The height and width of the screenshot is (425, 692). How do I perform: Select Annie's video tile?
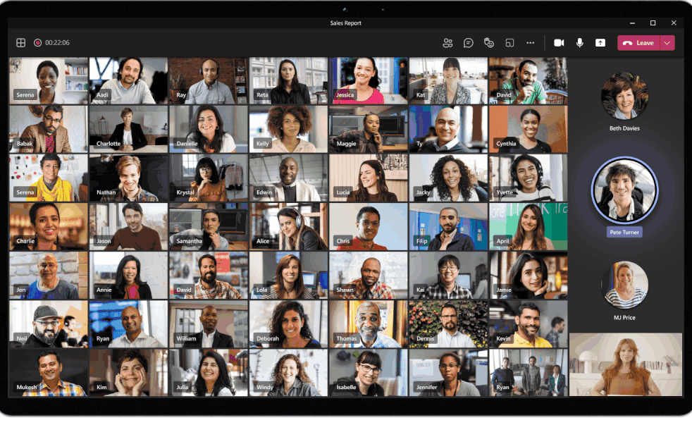(128, 276)
